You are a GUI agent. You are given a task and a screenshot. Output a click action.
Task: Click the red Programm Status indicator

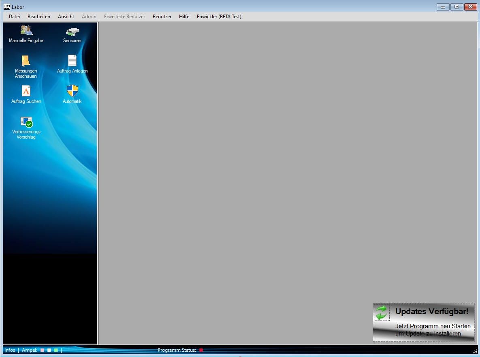201,350
